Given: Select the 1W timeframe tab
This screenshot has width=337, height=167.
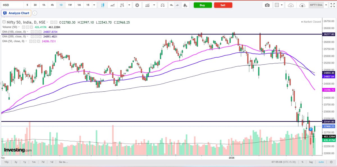Looking at the screenshot, I should pyautogui.click(x=70, y=5).
